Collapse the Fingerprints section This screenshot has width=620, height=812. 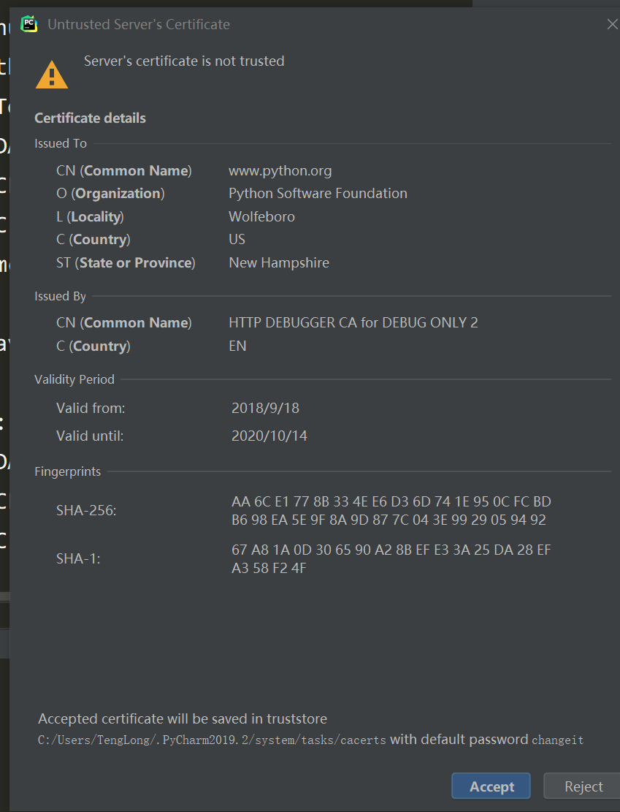67,471
